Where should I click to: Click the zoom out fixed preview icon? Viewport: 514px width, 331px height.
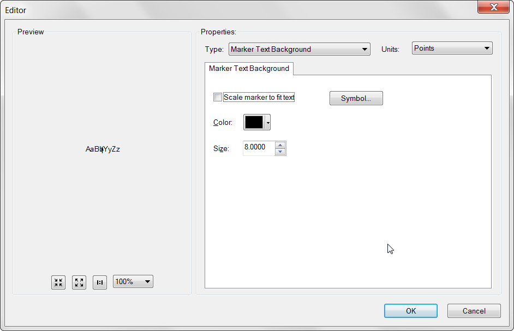pos(79,282)
